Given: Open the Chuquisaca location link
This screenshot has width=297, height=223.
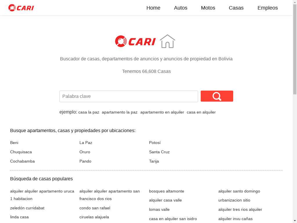Looking at the screenshot, I should 21,152.
